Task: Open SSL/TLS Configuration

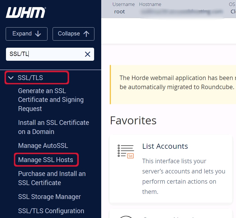Action: coord(51,211)
